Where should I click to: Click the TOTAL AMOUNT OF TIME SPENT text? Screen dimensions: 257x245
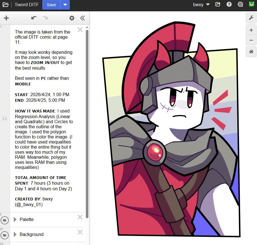41,180
